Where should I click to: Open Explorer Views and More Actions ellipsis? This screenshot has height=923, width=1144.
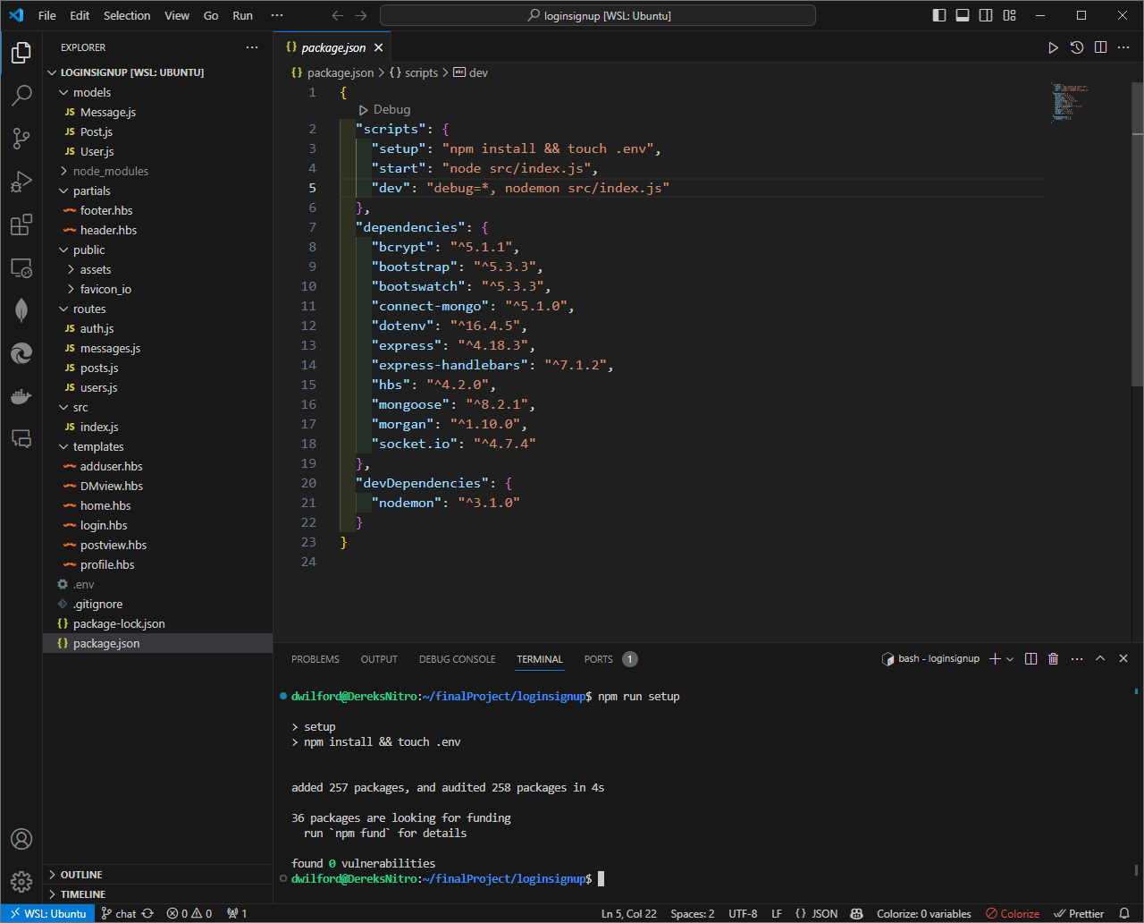point(252,47)
